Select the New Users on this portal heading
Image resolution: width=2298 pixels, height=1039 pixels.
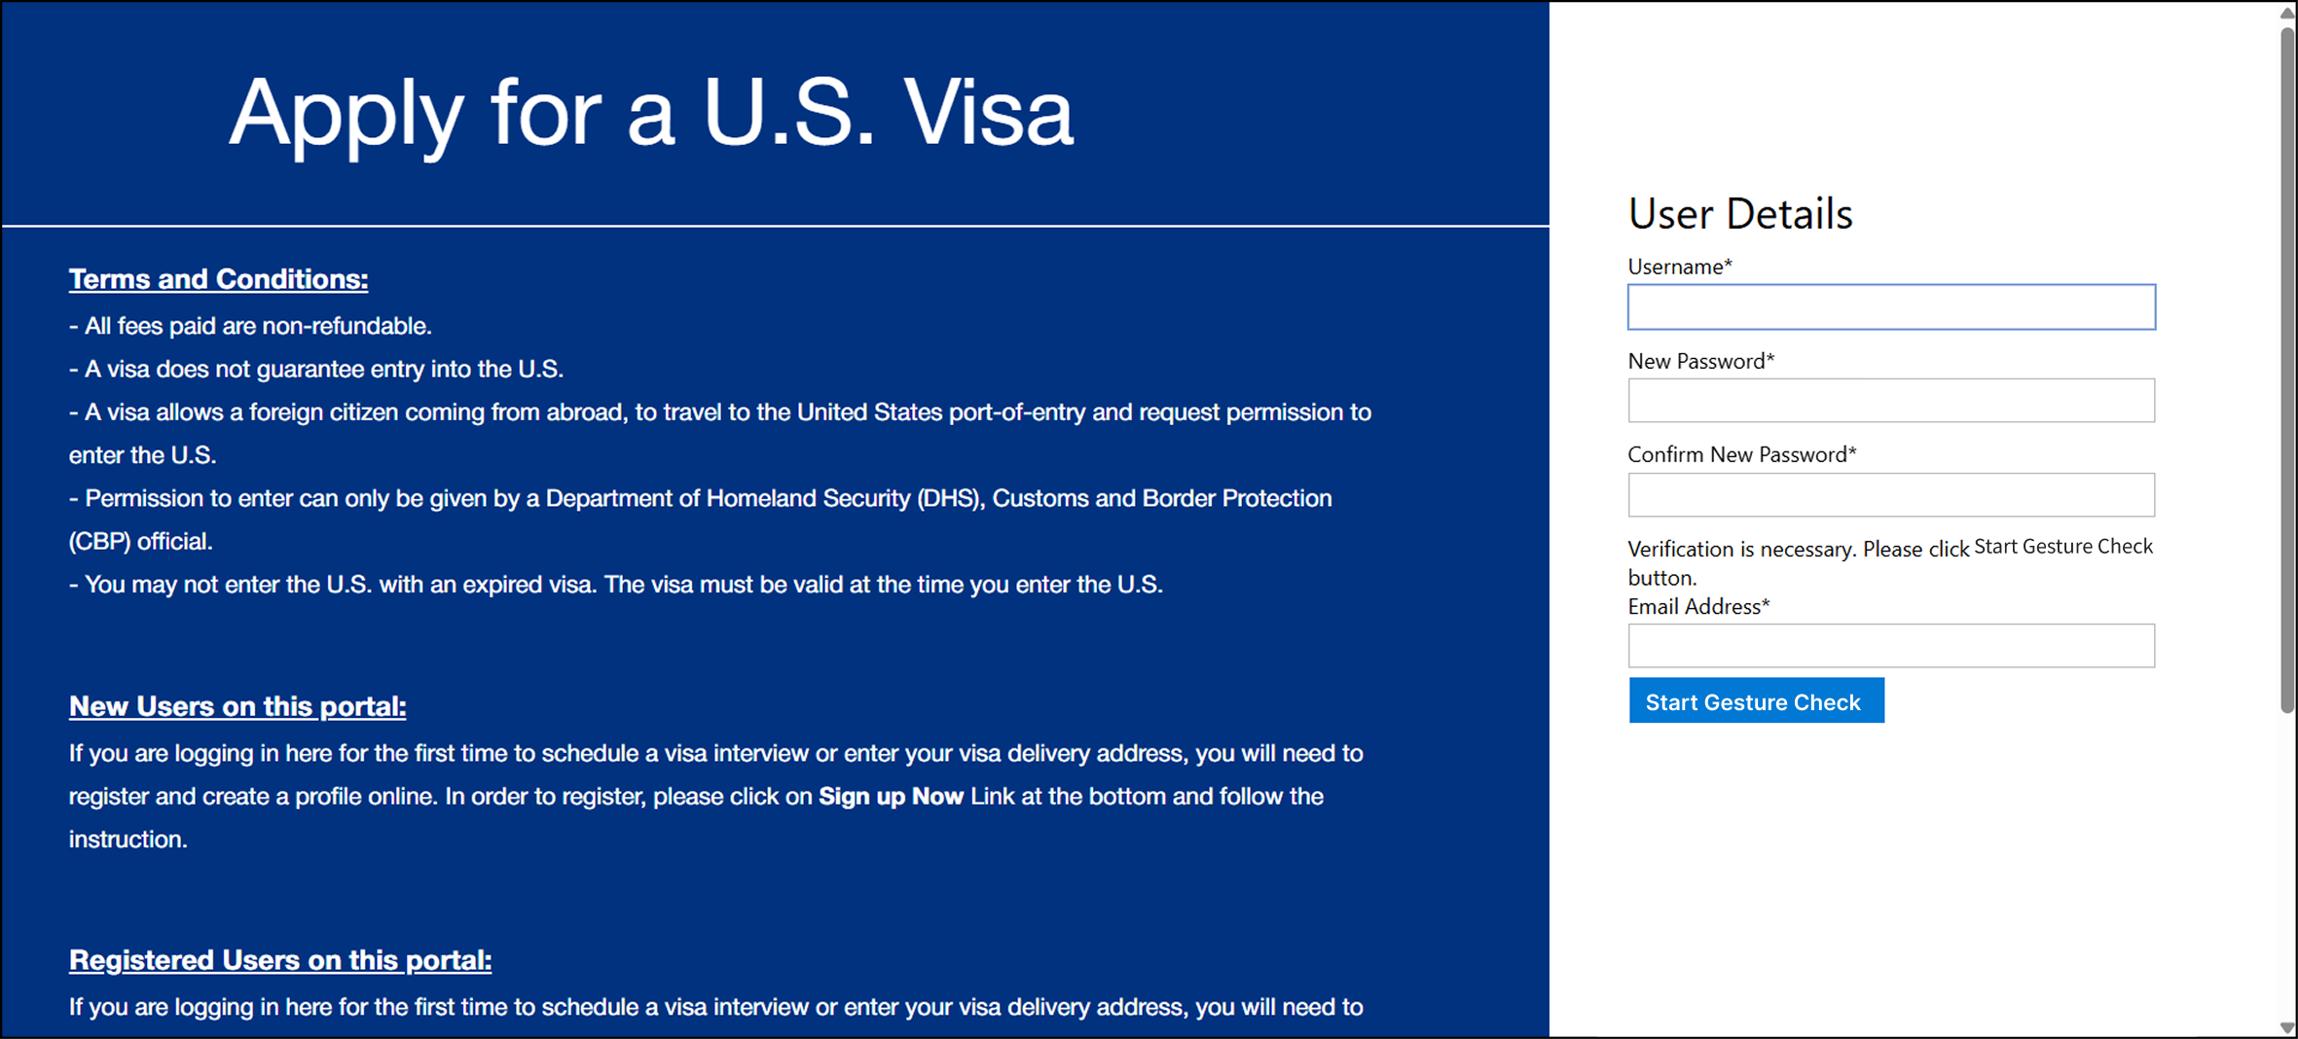point(237,706)
